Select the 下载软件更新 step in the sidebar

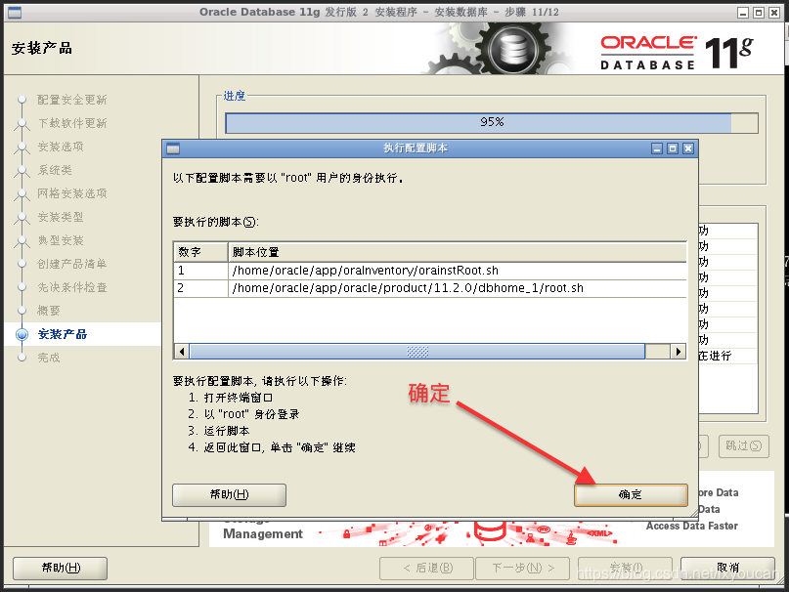72,123
